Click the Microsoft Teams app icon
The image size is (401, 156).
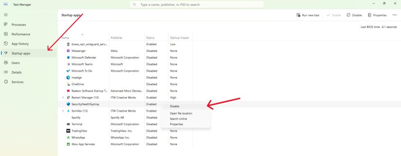[68, 64]
